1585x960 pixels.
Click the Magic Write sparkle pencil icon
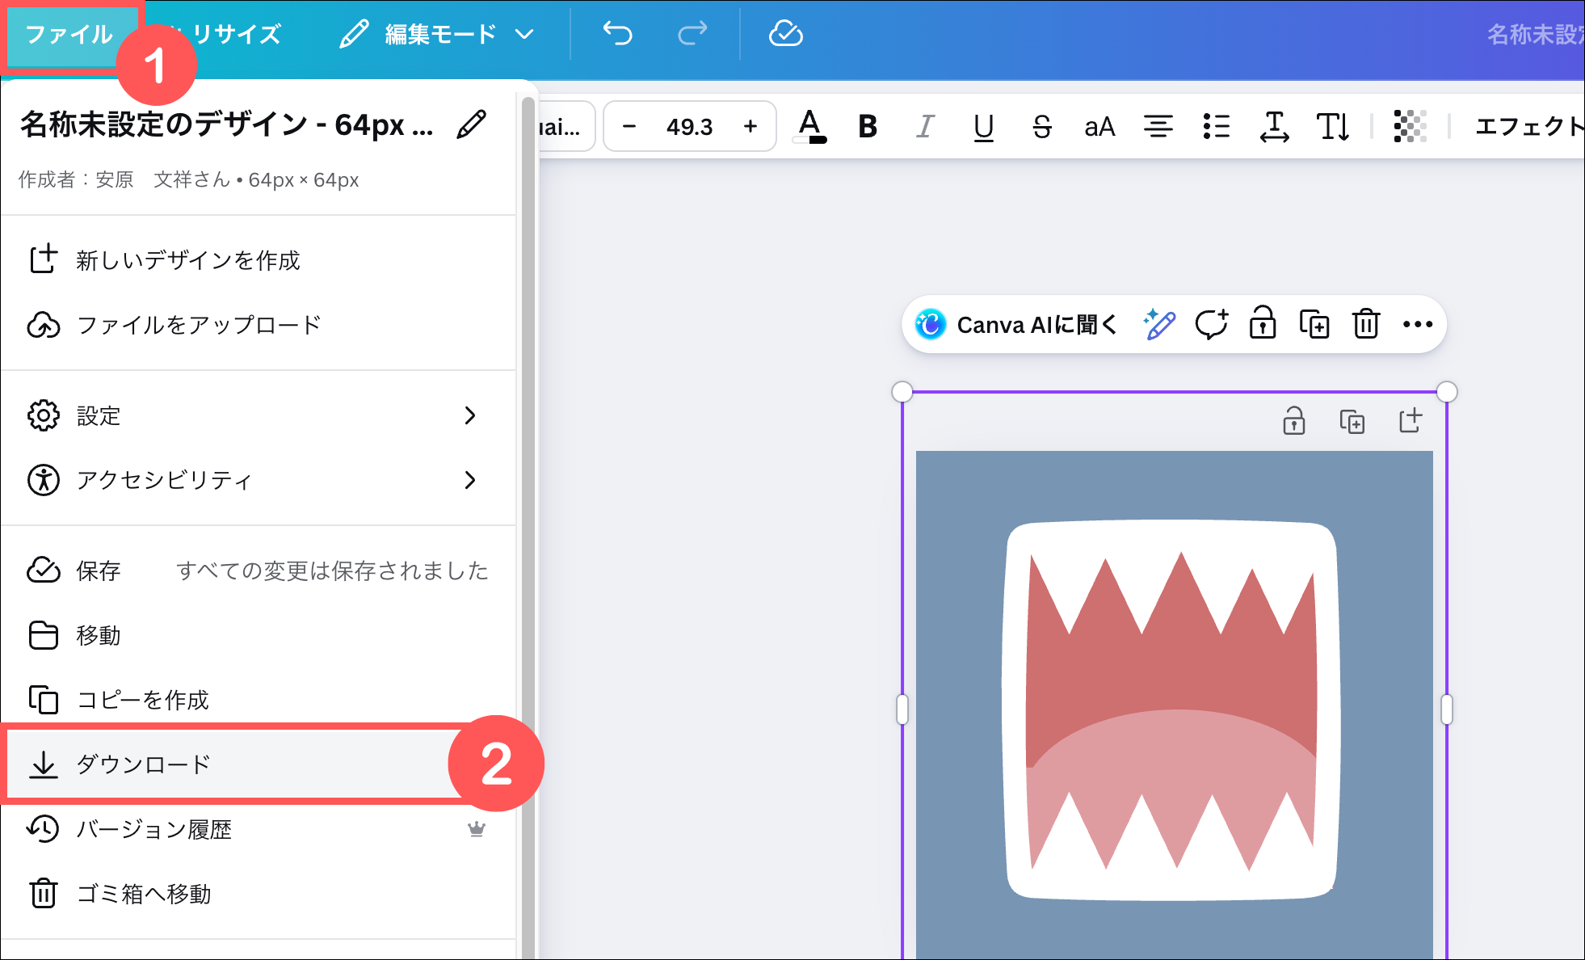pyautogui.click(x=1159, y=325)
